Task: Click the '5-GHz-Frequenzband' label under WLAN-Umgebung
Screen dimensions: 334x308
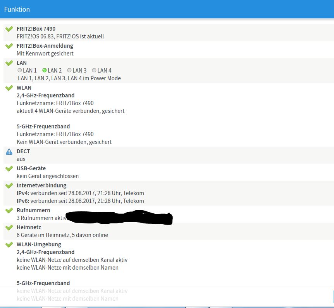Action: pos(43,283)
